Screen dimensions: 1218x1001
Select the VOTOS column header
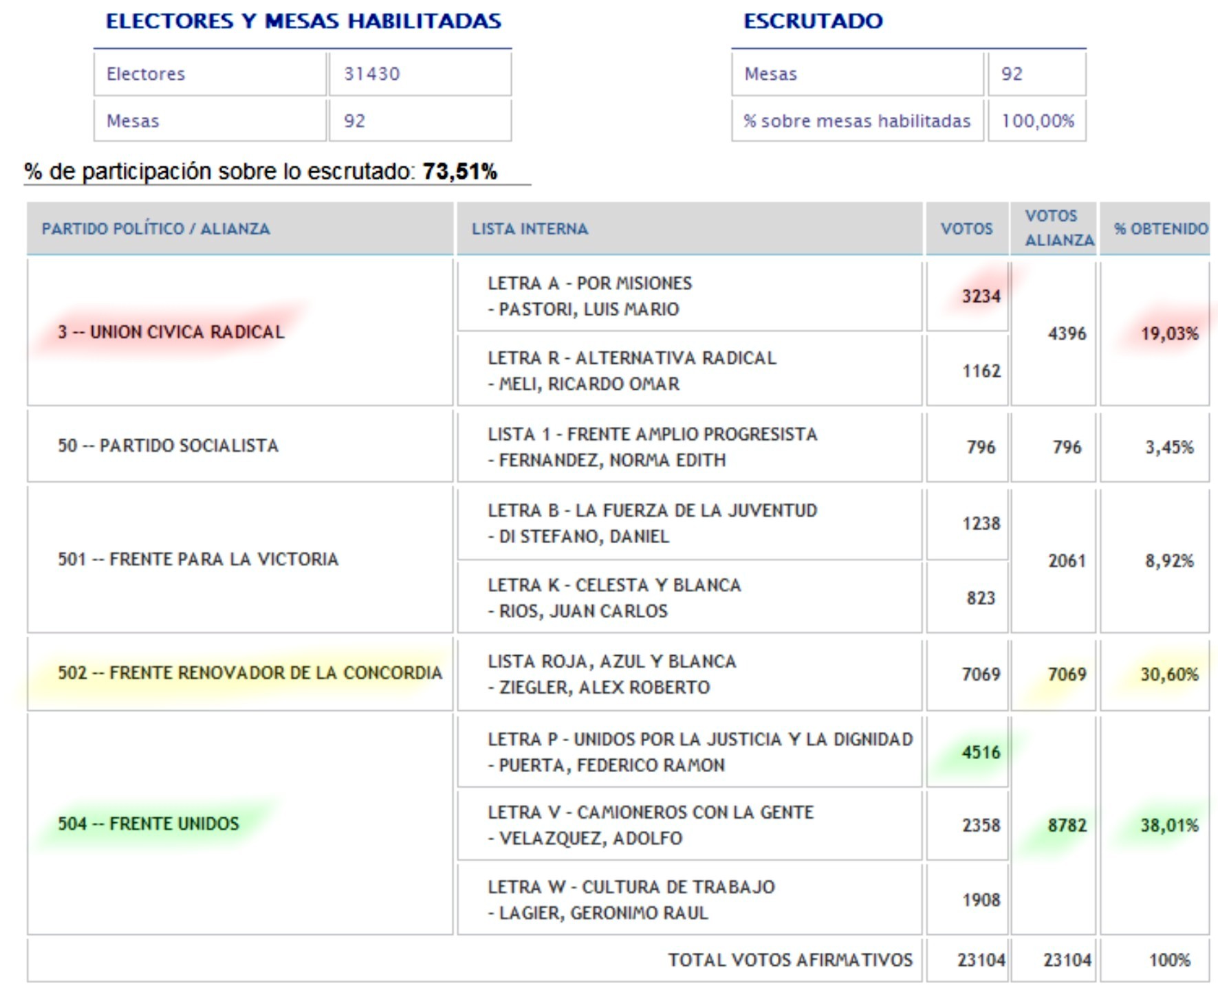point(966,229)
